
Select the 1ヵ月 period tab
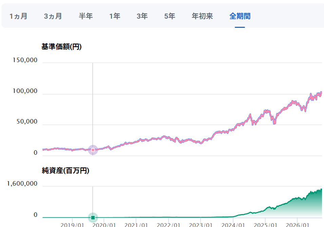(x=18, y=16)
